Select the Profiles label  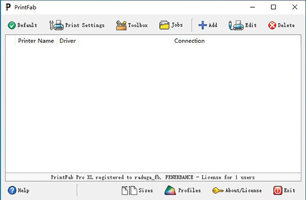[x=189, y=190]
